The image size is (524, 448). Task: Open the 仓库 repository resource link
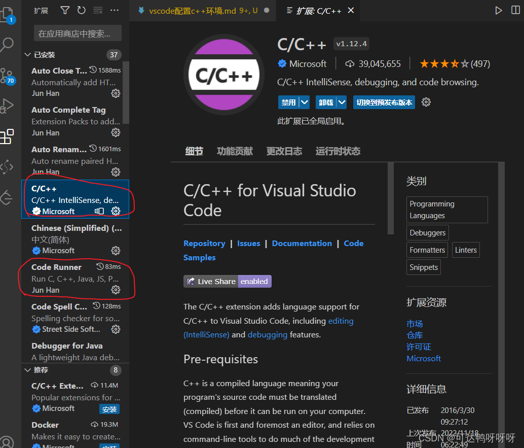click(x=415, y=335)
